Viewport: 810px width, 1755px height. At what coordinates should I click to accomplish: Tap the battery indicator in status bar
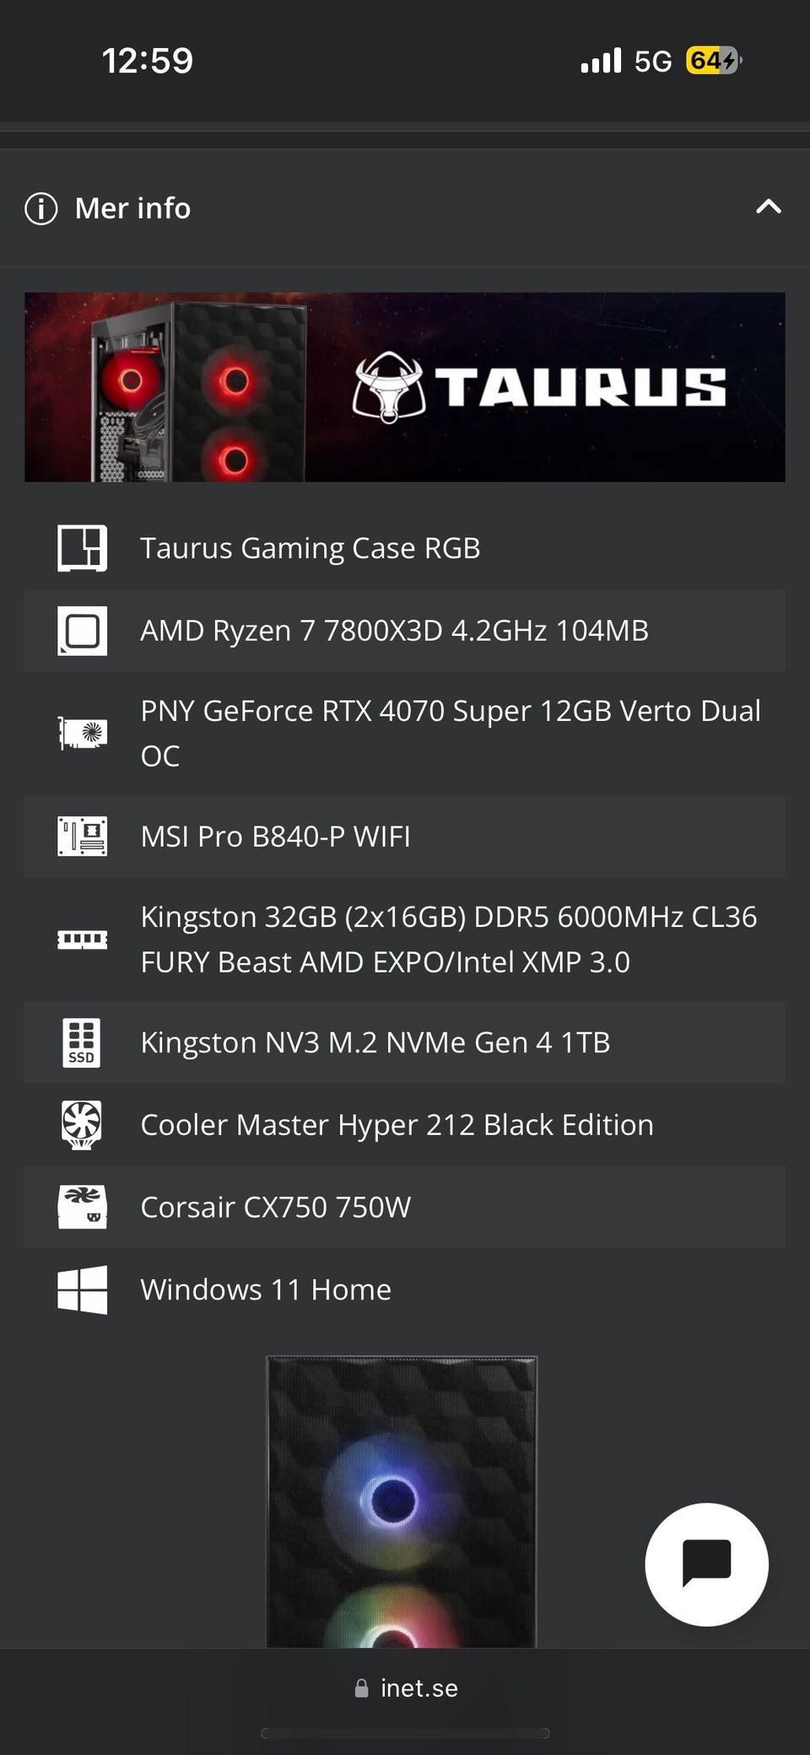[x=713, y=61]
